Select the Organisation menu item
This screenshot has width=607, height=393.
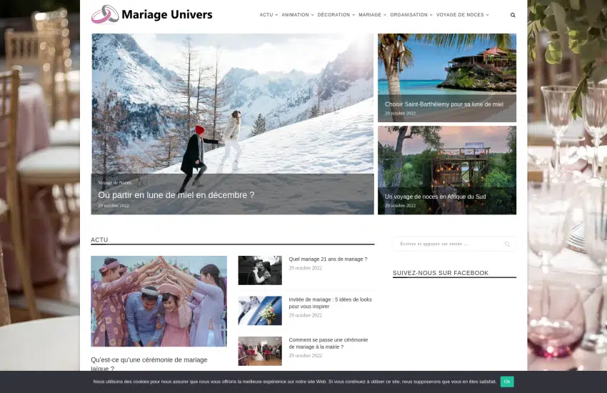tap(410, 15)
